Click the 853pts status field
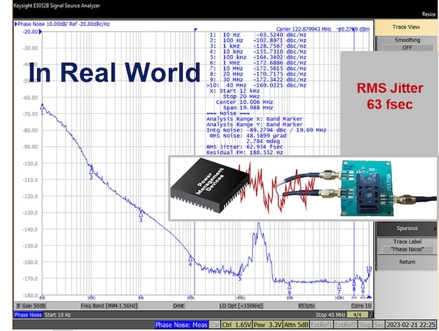Image resolution: width=439 pixels, height=331 pixels. pos(307,306)
